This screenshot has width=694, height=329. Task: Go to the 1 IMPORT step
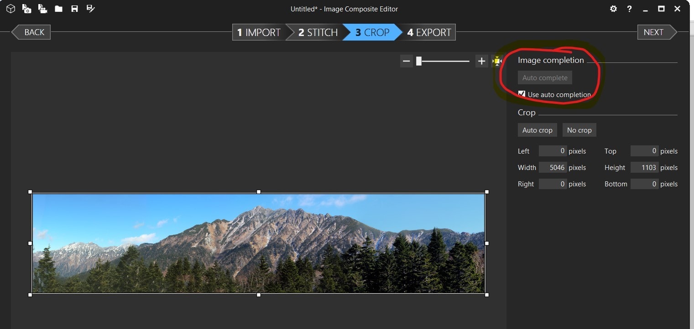[x=258, y=32]
